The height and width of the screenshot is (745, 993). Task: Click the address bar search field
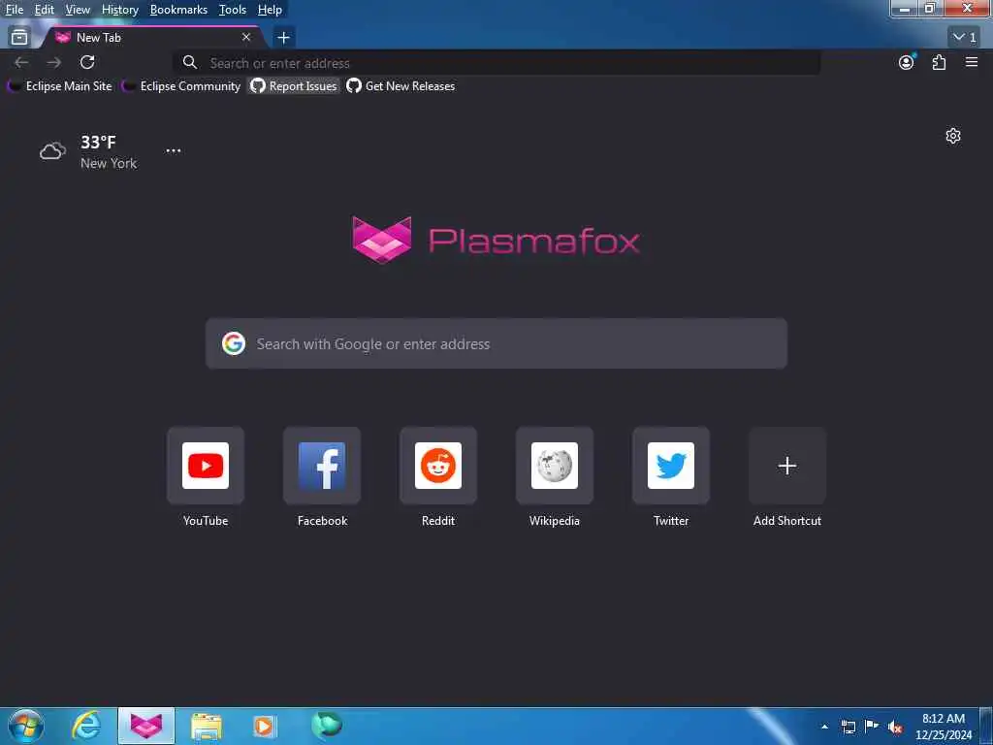tap(496, 63)
